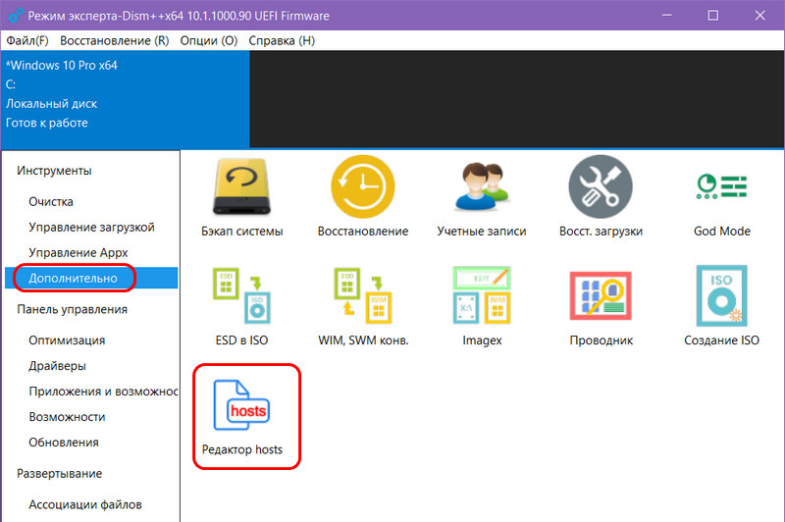The image size is (785, 522).
Task: Open the Восст. загрузки boot repair tool
Action: tap(601, 197)
